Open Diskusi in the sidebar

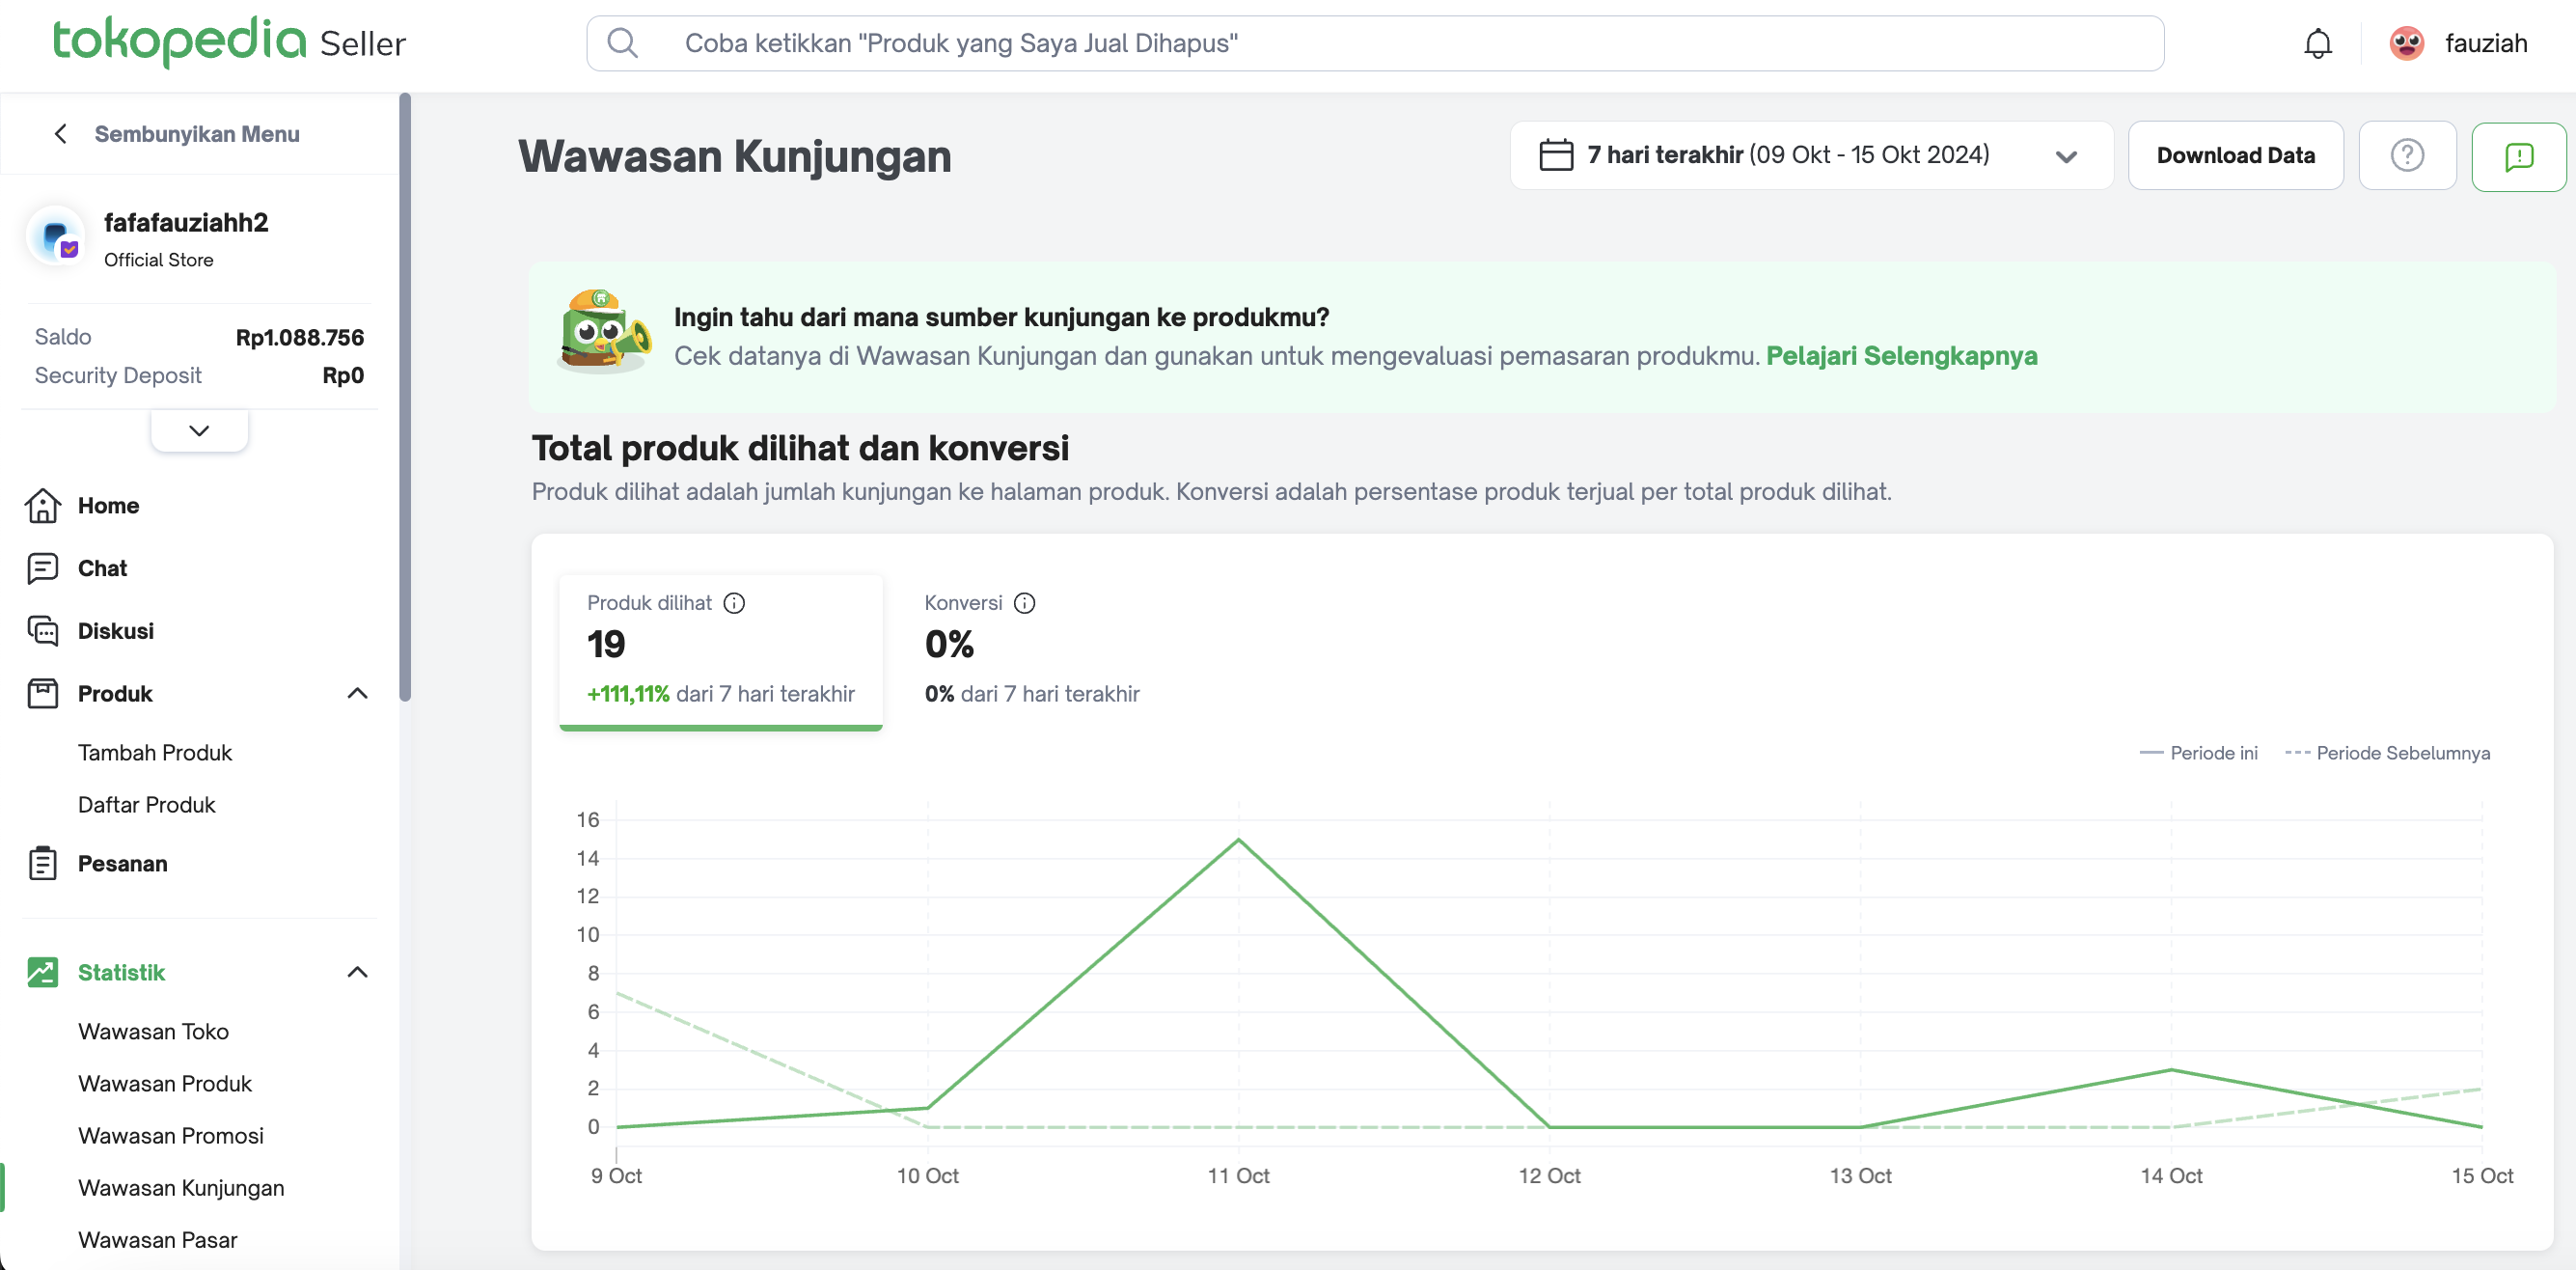(115, 631)
